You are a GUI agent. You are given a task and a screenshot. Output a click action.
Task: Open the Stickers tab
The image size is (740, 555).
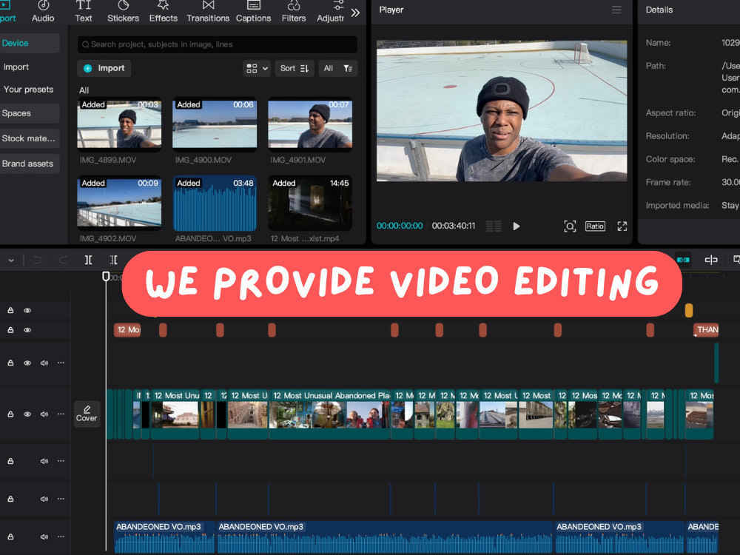click(123, 12)
